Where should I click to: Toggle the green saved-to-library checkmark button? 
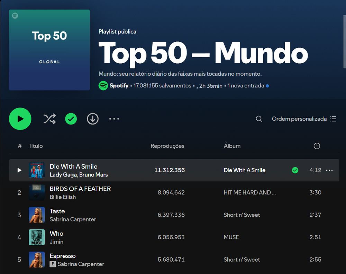coord(71,119)
